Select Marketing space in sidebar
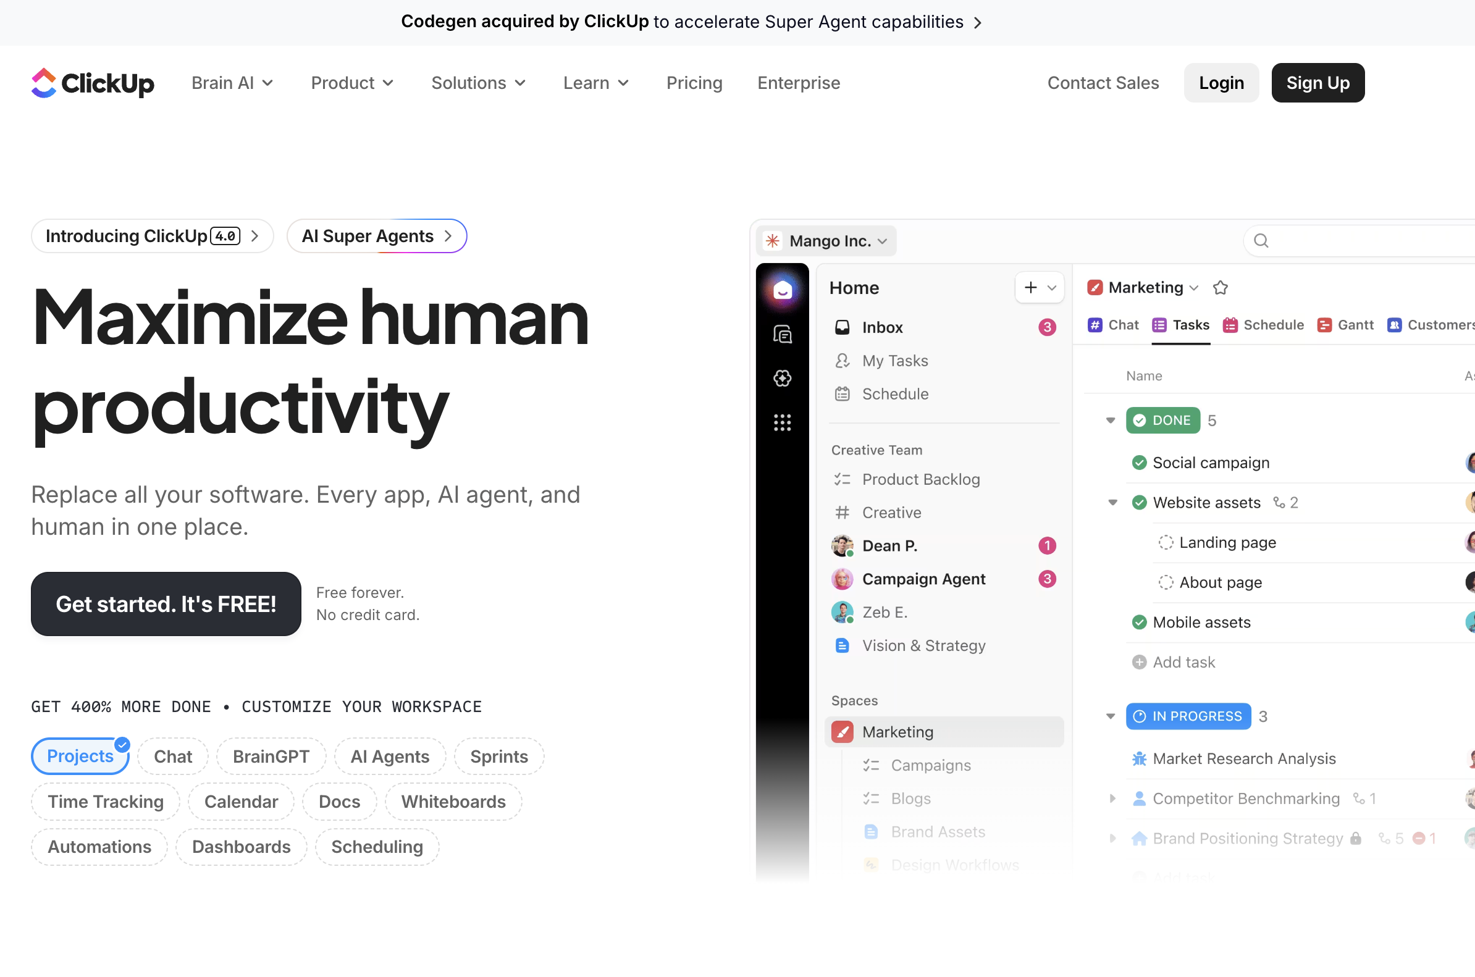 pyautogui.click(x=897, y=731)
